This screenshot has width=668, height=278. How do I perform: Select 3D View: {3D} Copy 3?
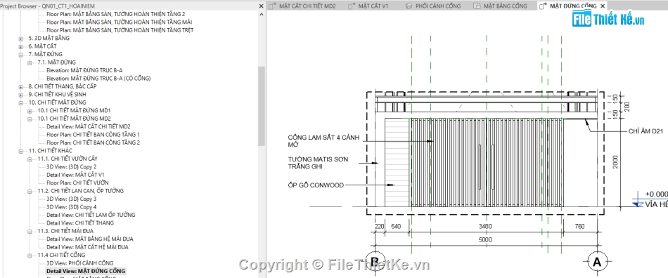tap(71, 199)
